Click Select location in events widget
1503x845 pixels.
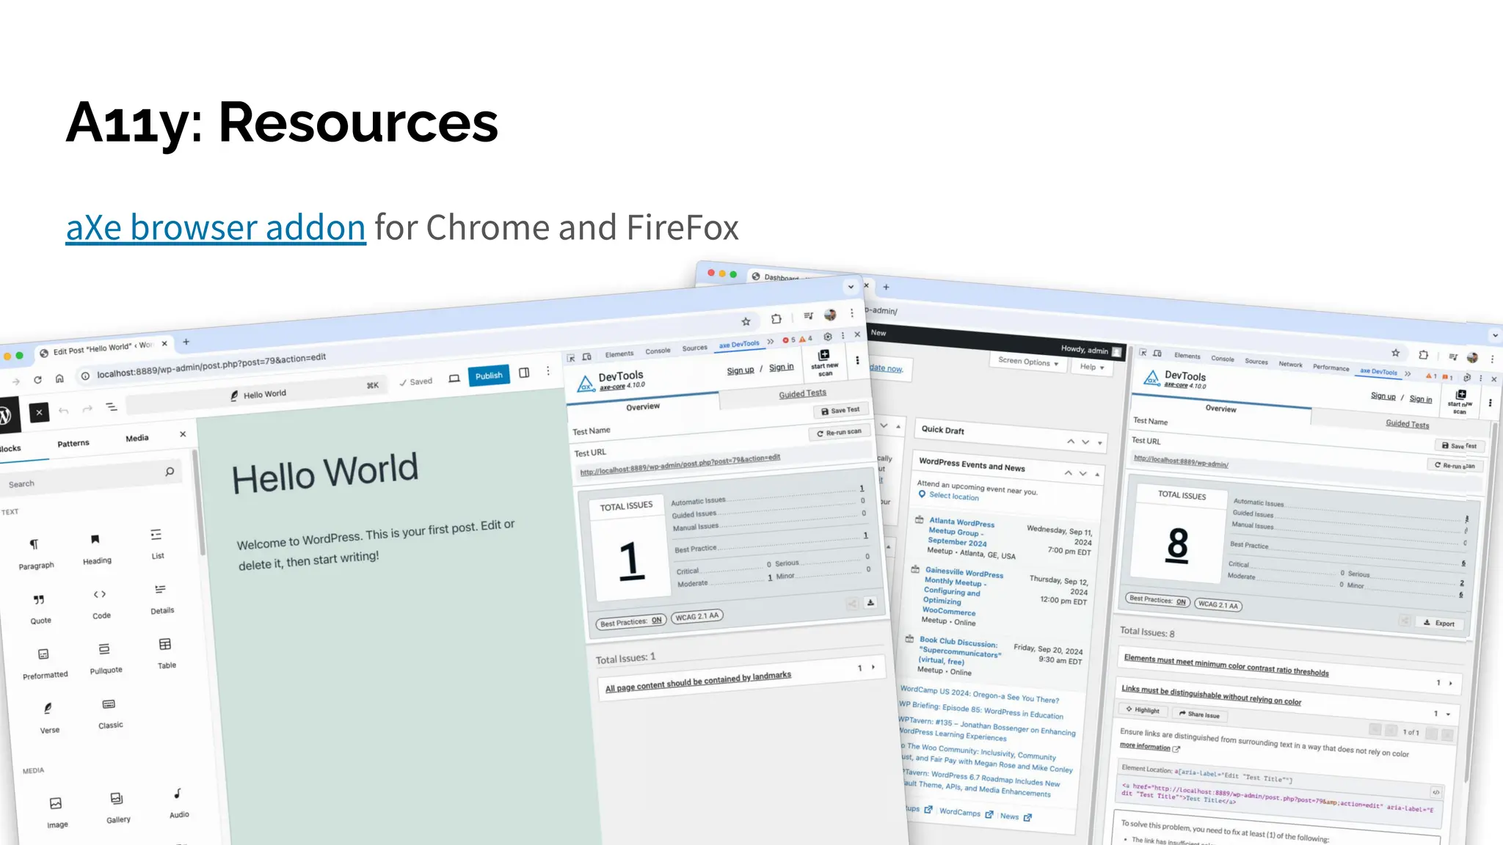(954, 497)
